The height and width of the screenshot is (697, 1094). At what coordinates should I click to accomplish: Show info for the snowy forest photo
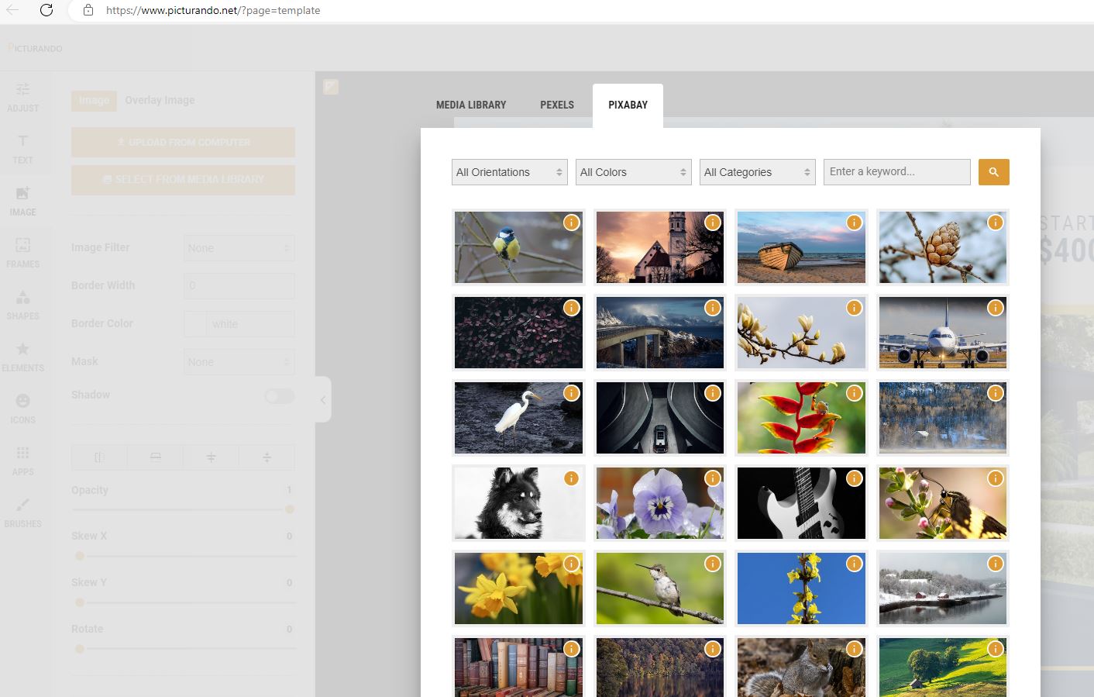996,393
